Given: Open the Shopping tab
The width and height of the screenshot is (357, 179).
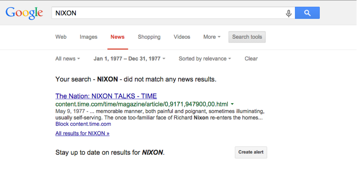Looking at the screenshot, I should pos(149,37).
